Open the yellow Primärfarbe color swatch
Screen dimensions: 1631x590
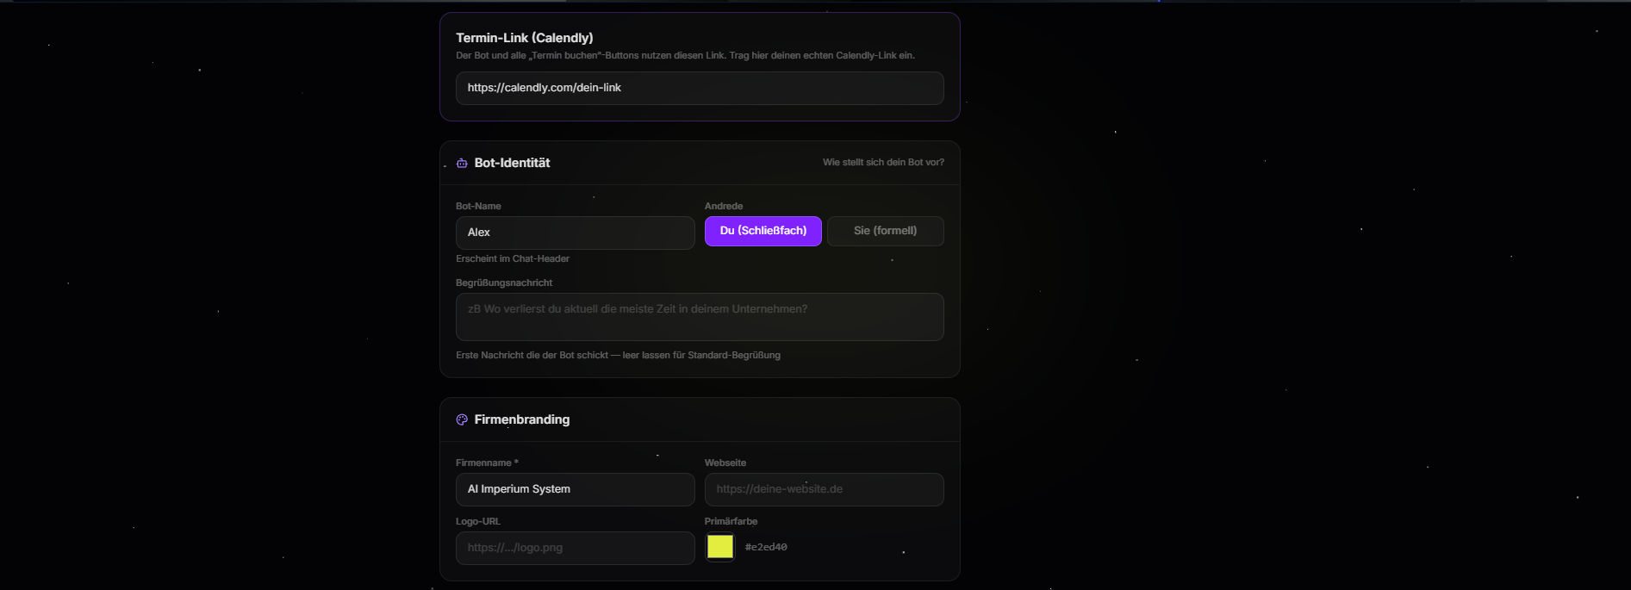coord(719,547)
